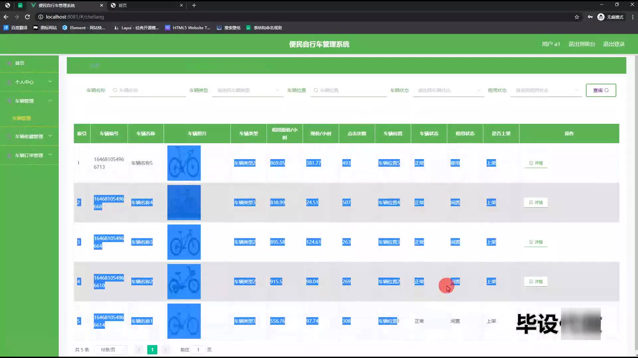Open 图标网站 bookmark
The image size is (638, 358).
pyautogui.click(x=45, y=28)
